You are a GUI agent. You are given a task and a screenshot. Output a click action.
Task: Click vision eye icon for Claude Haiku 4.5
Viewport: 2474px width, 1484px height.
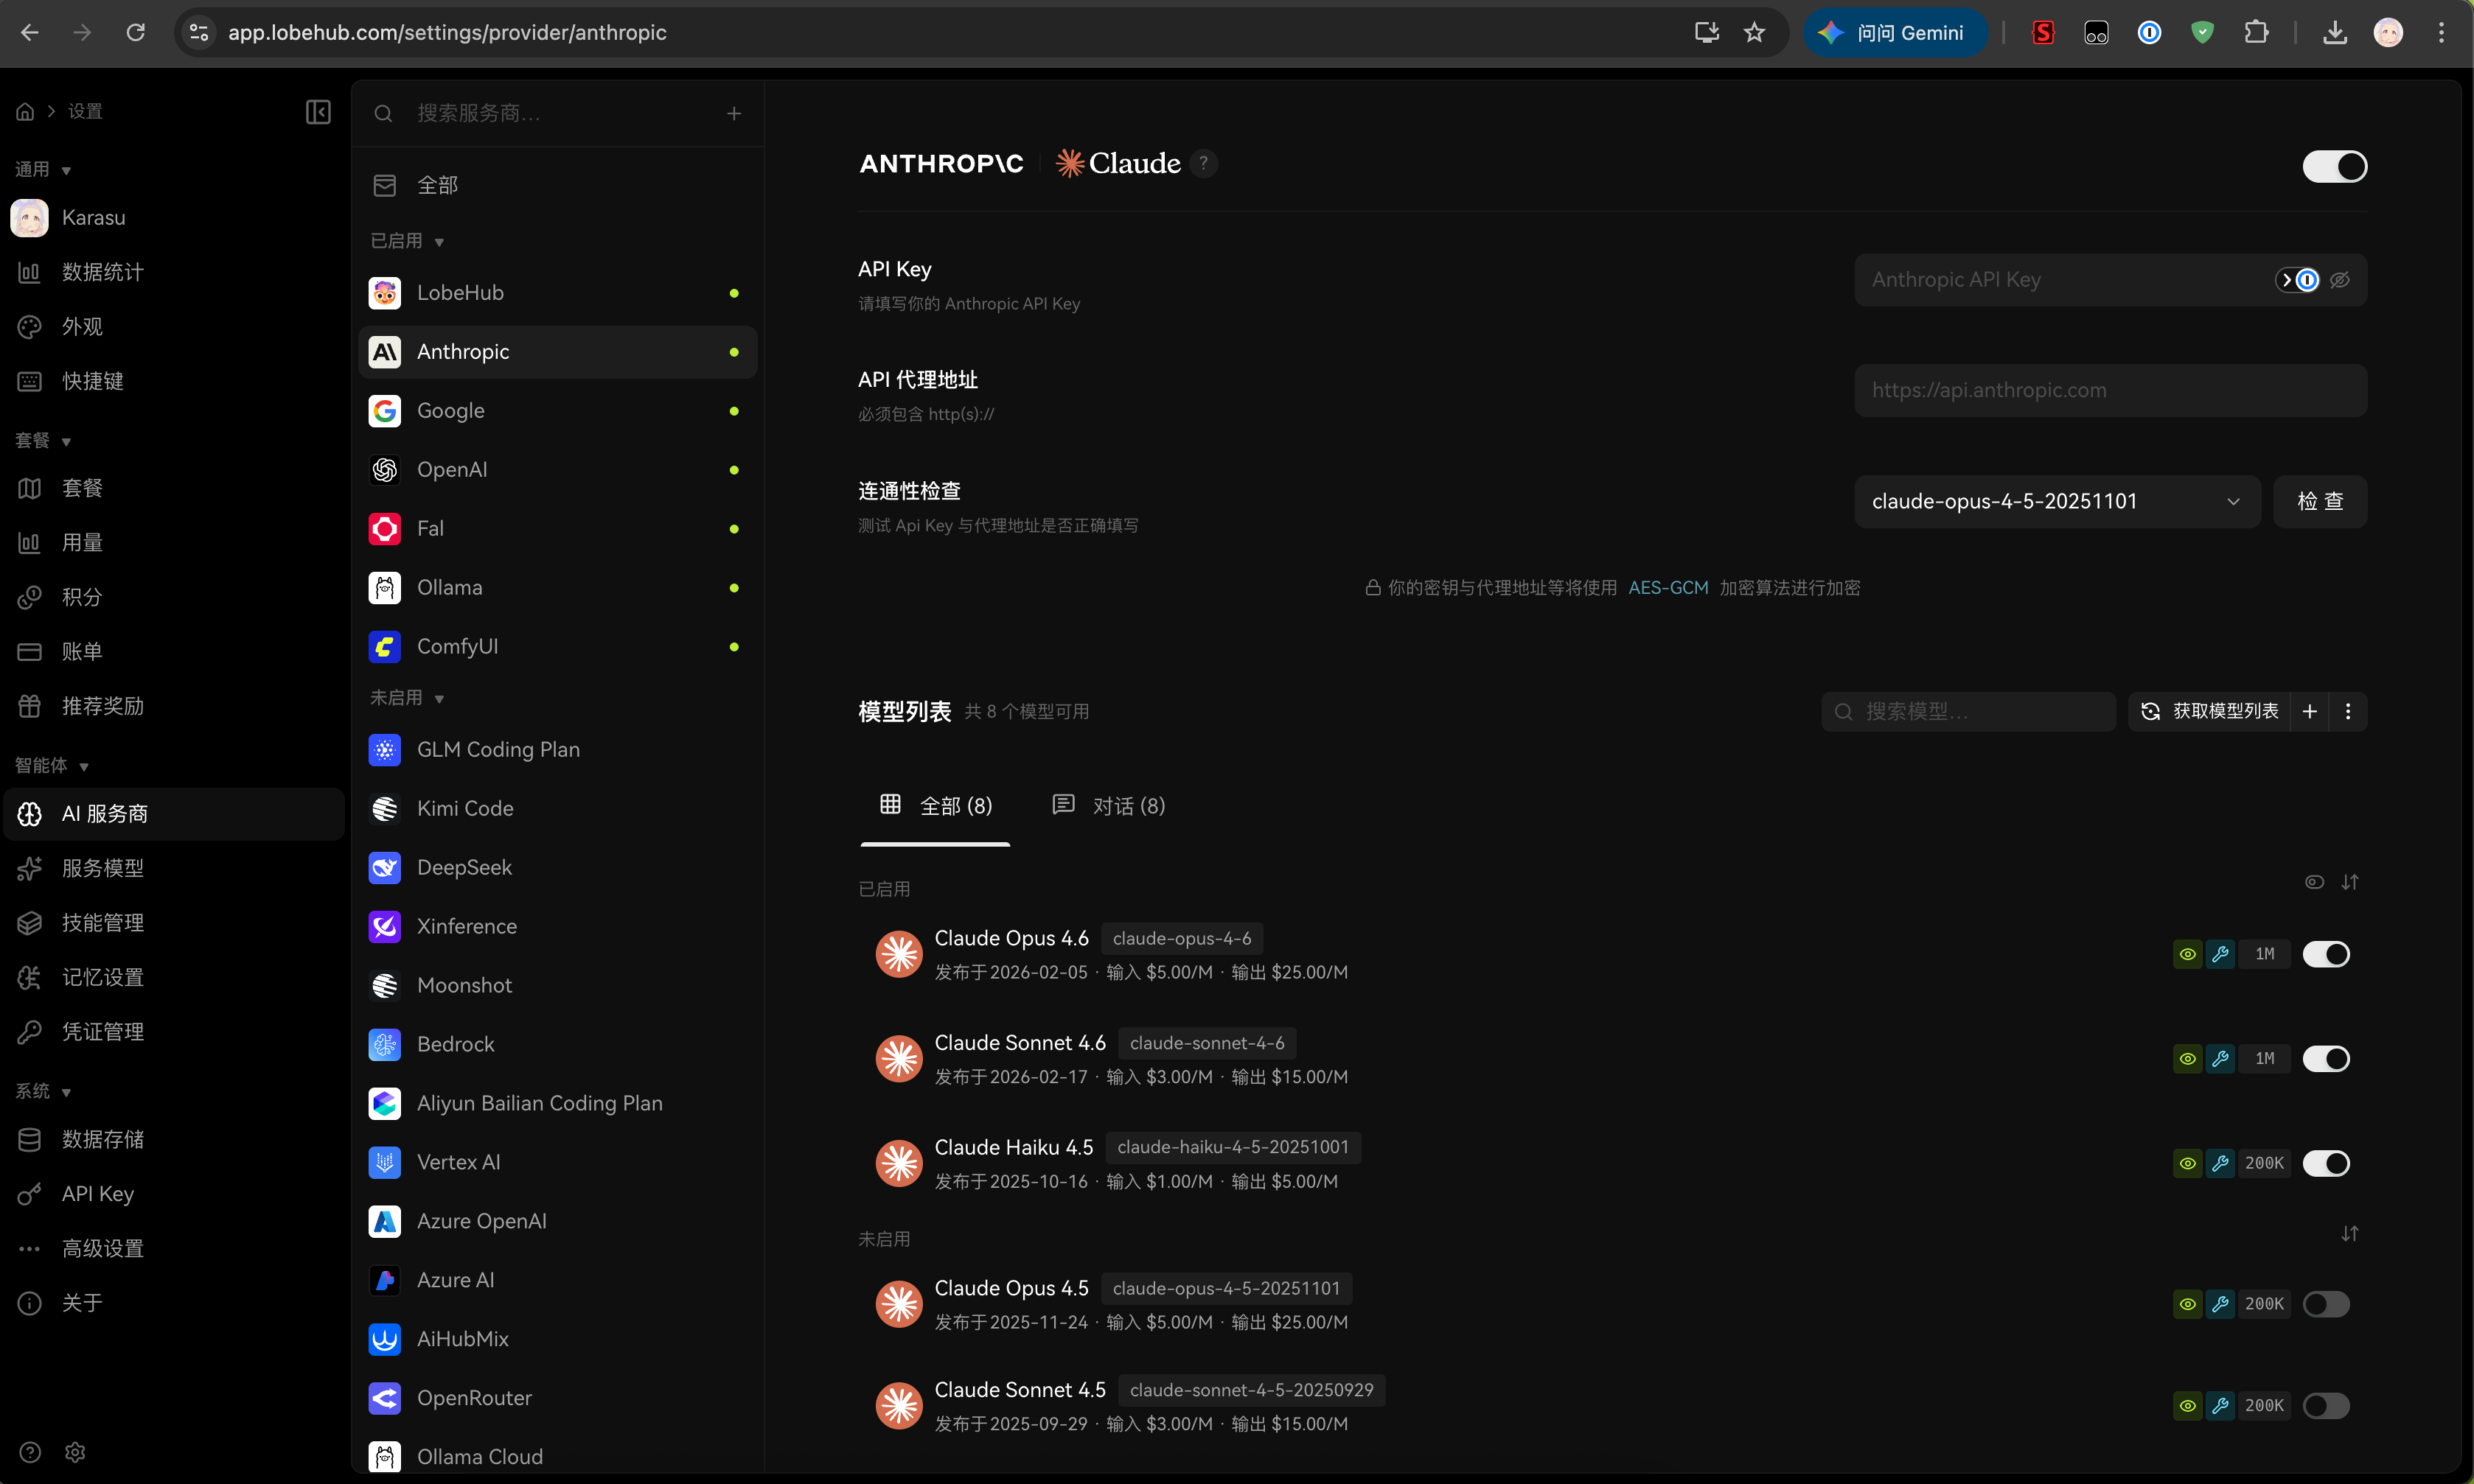point(2188,1163)
